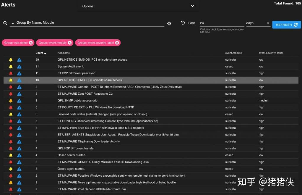Open the days unit dropdown
302x195 pixels.
pyautogui.click(x=258, y=23)
